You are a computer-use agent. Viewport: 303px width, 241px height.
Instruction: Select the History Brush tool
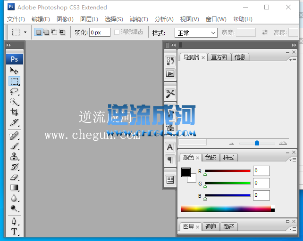pos(14,167)
